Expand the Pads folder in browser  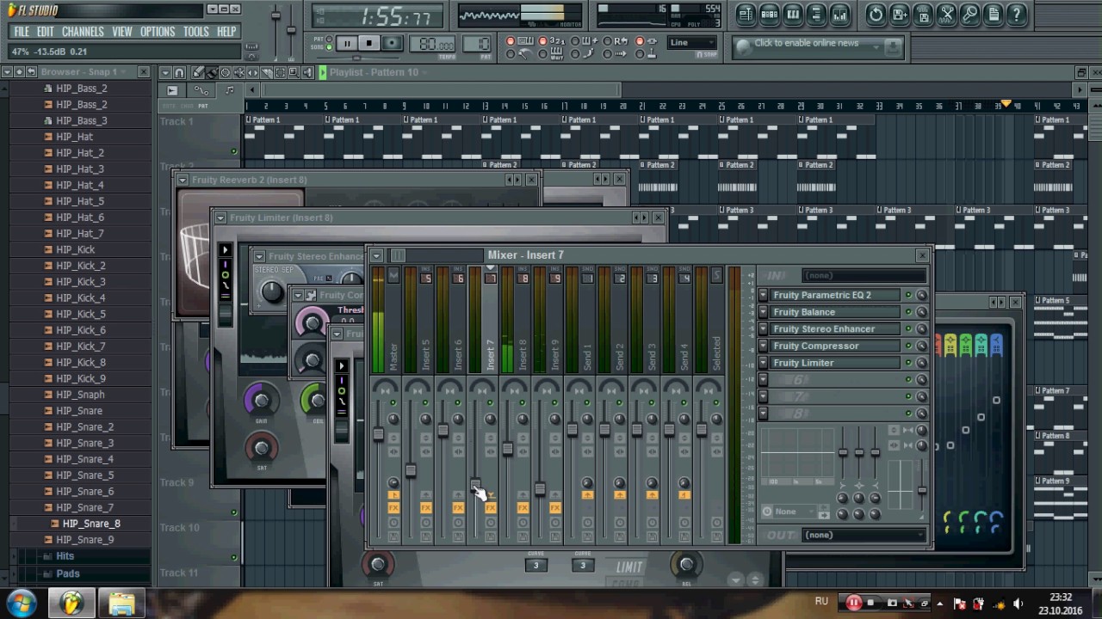pyautogui.click(x=68, y=573)
